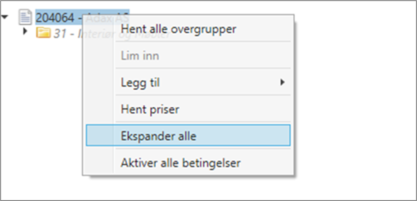Open the Legg til submenu arrow
This screenshot has height=201, width=417.
click(282, 82)
